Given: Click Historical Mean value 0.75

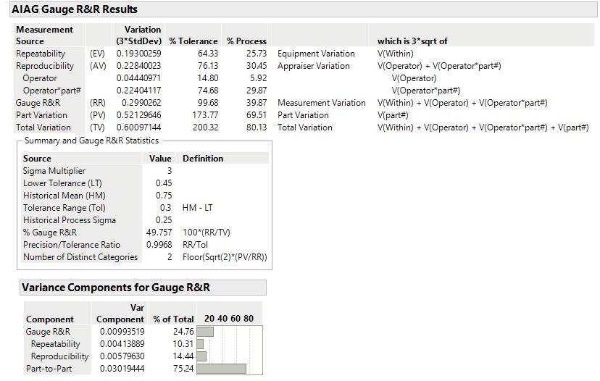Looking at the screenshot, I should click(163, 195).
